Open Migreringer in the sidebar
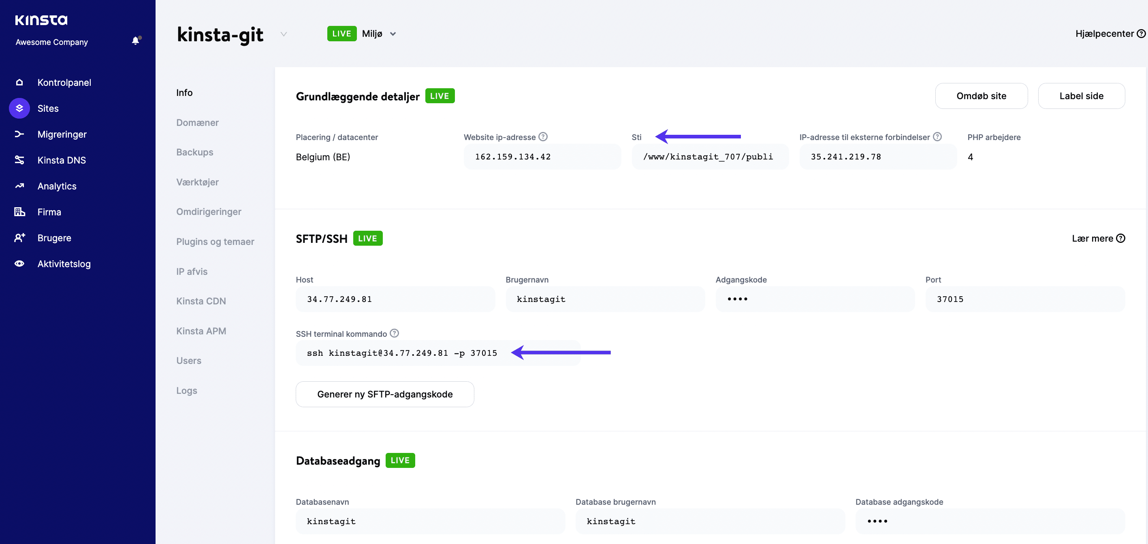The height and width of the screenshot is (544, 1148). click(62, 134)
